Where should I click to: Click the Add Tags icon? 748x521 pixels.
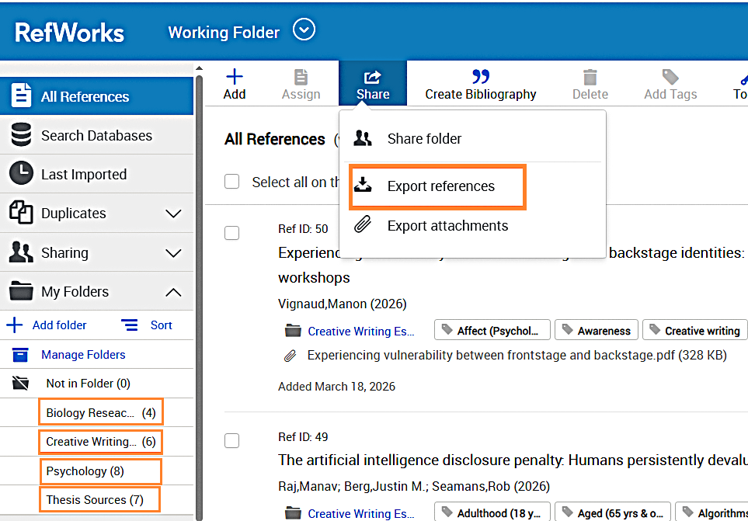click(x=670, y=77)
